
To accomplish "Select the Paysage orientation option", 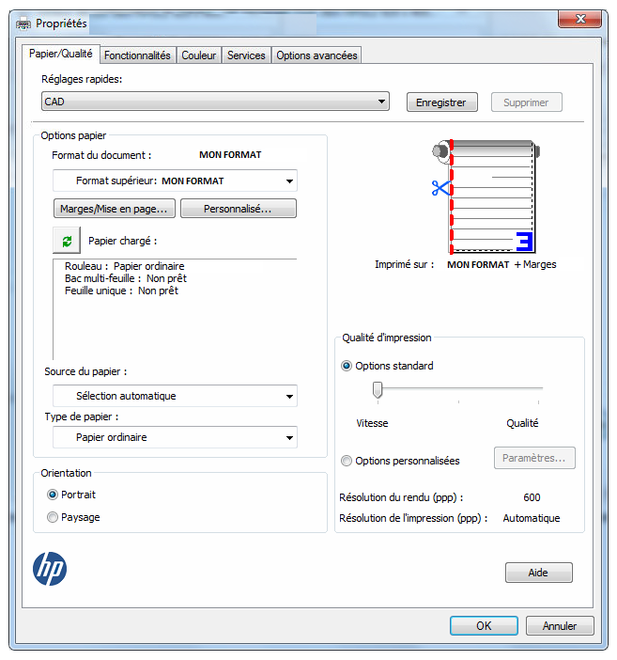I will (x=53, y=517).
